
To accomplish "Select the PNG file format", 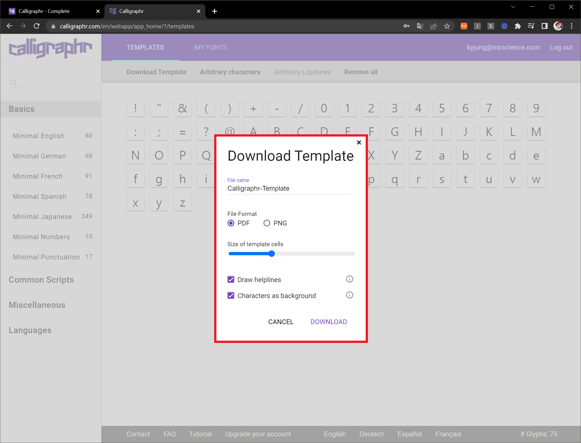I will (267, 223).
